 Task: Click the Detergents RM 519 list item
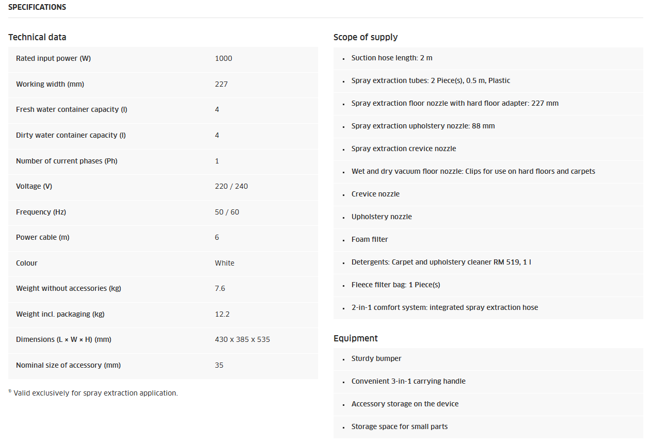tap(441, 262)
